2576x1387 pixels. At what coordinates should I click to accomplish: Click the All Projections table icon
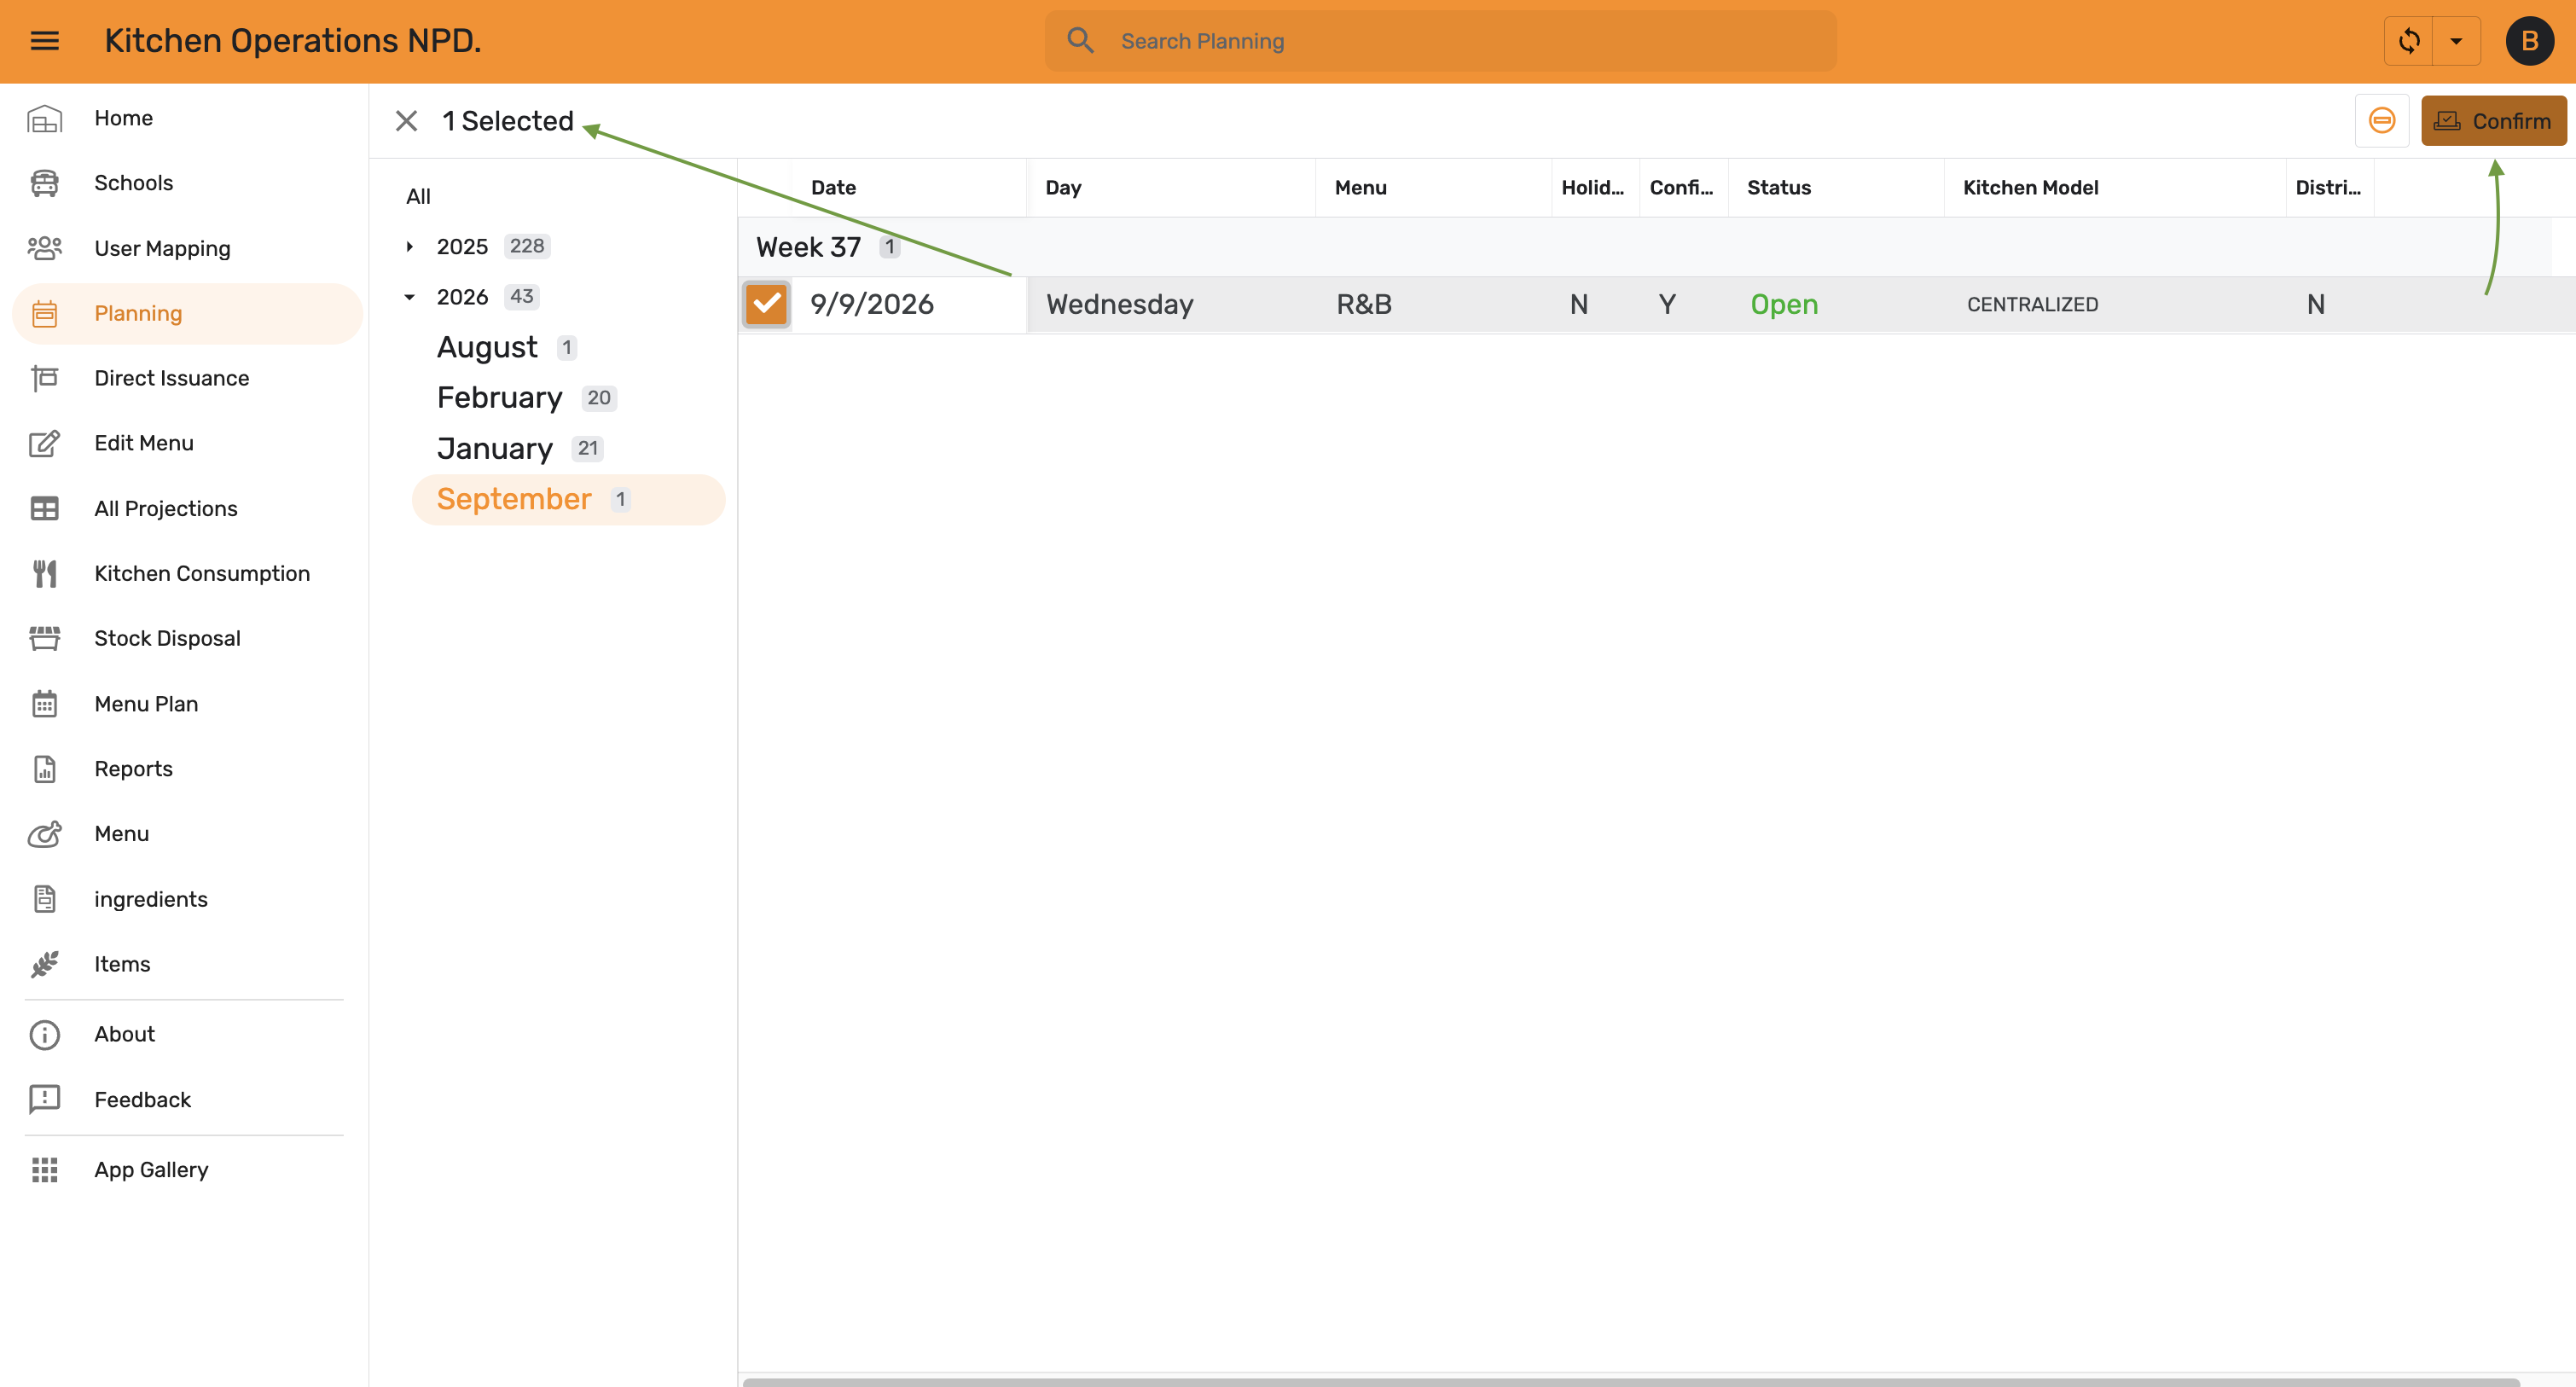45,508
